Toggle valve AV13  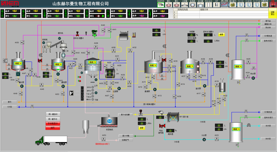click(x=154, y=96)
